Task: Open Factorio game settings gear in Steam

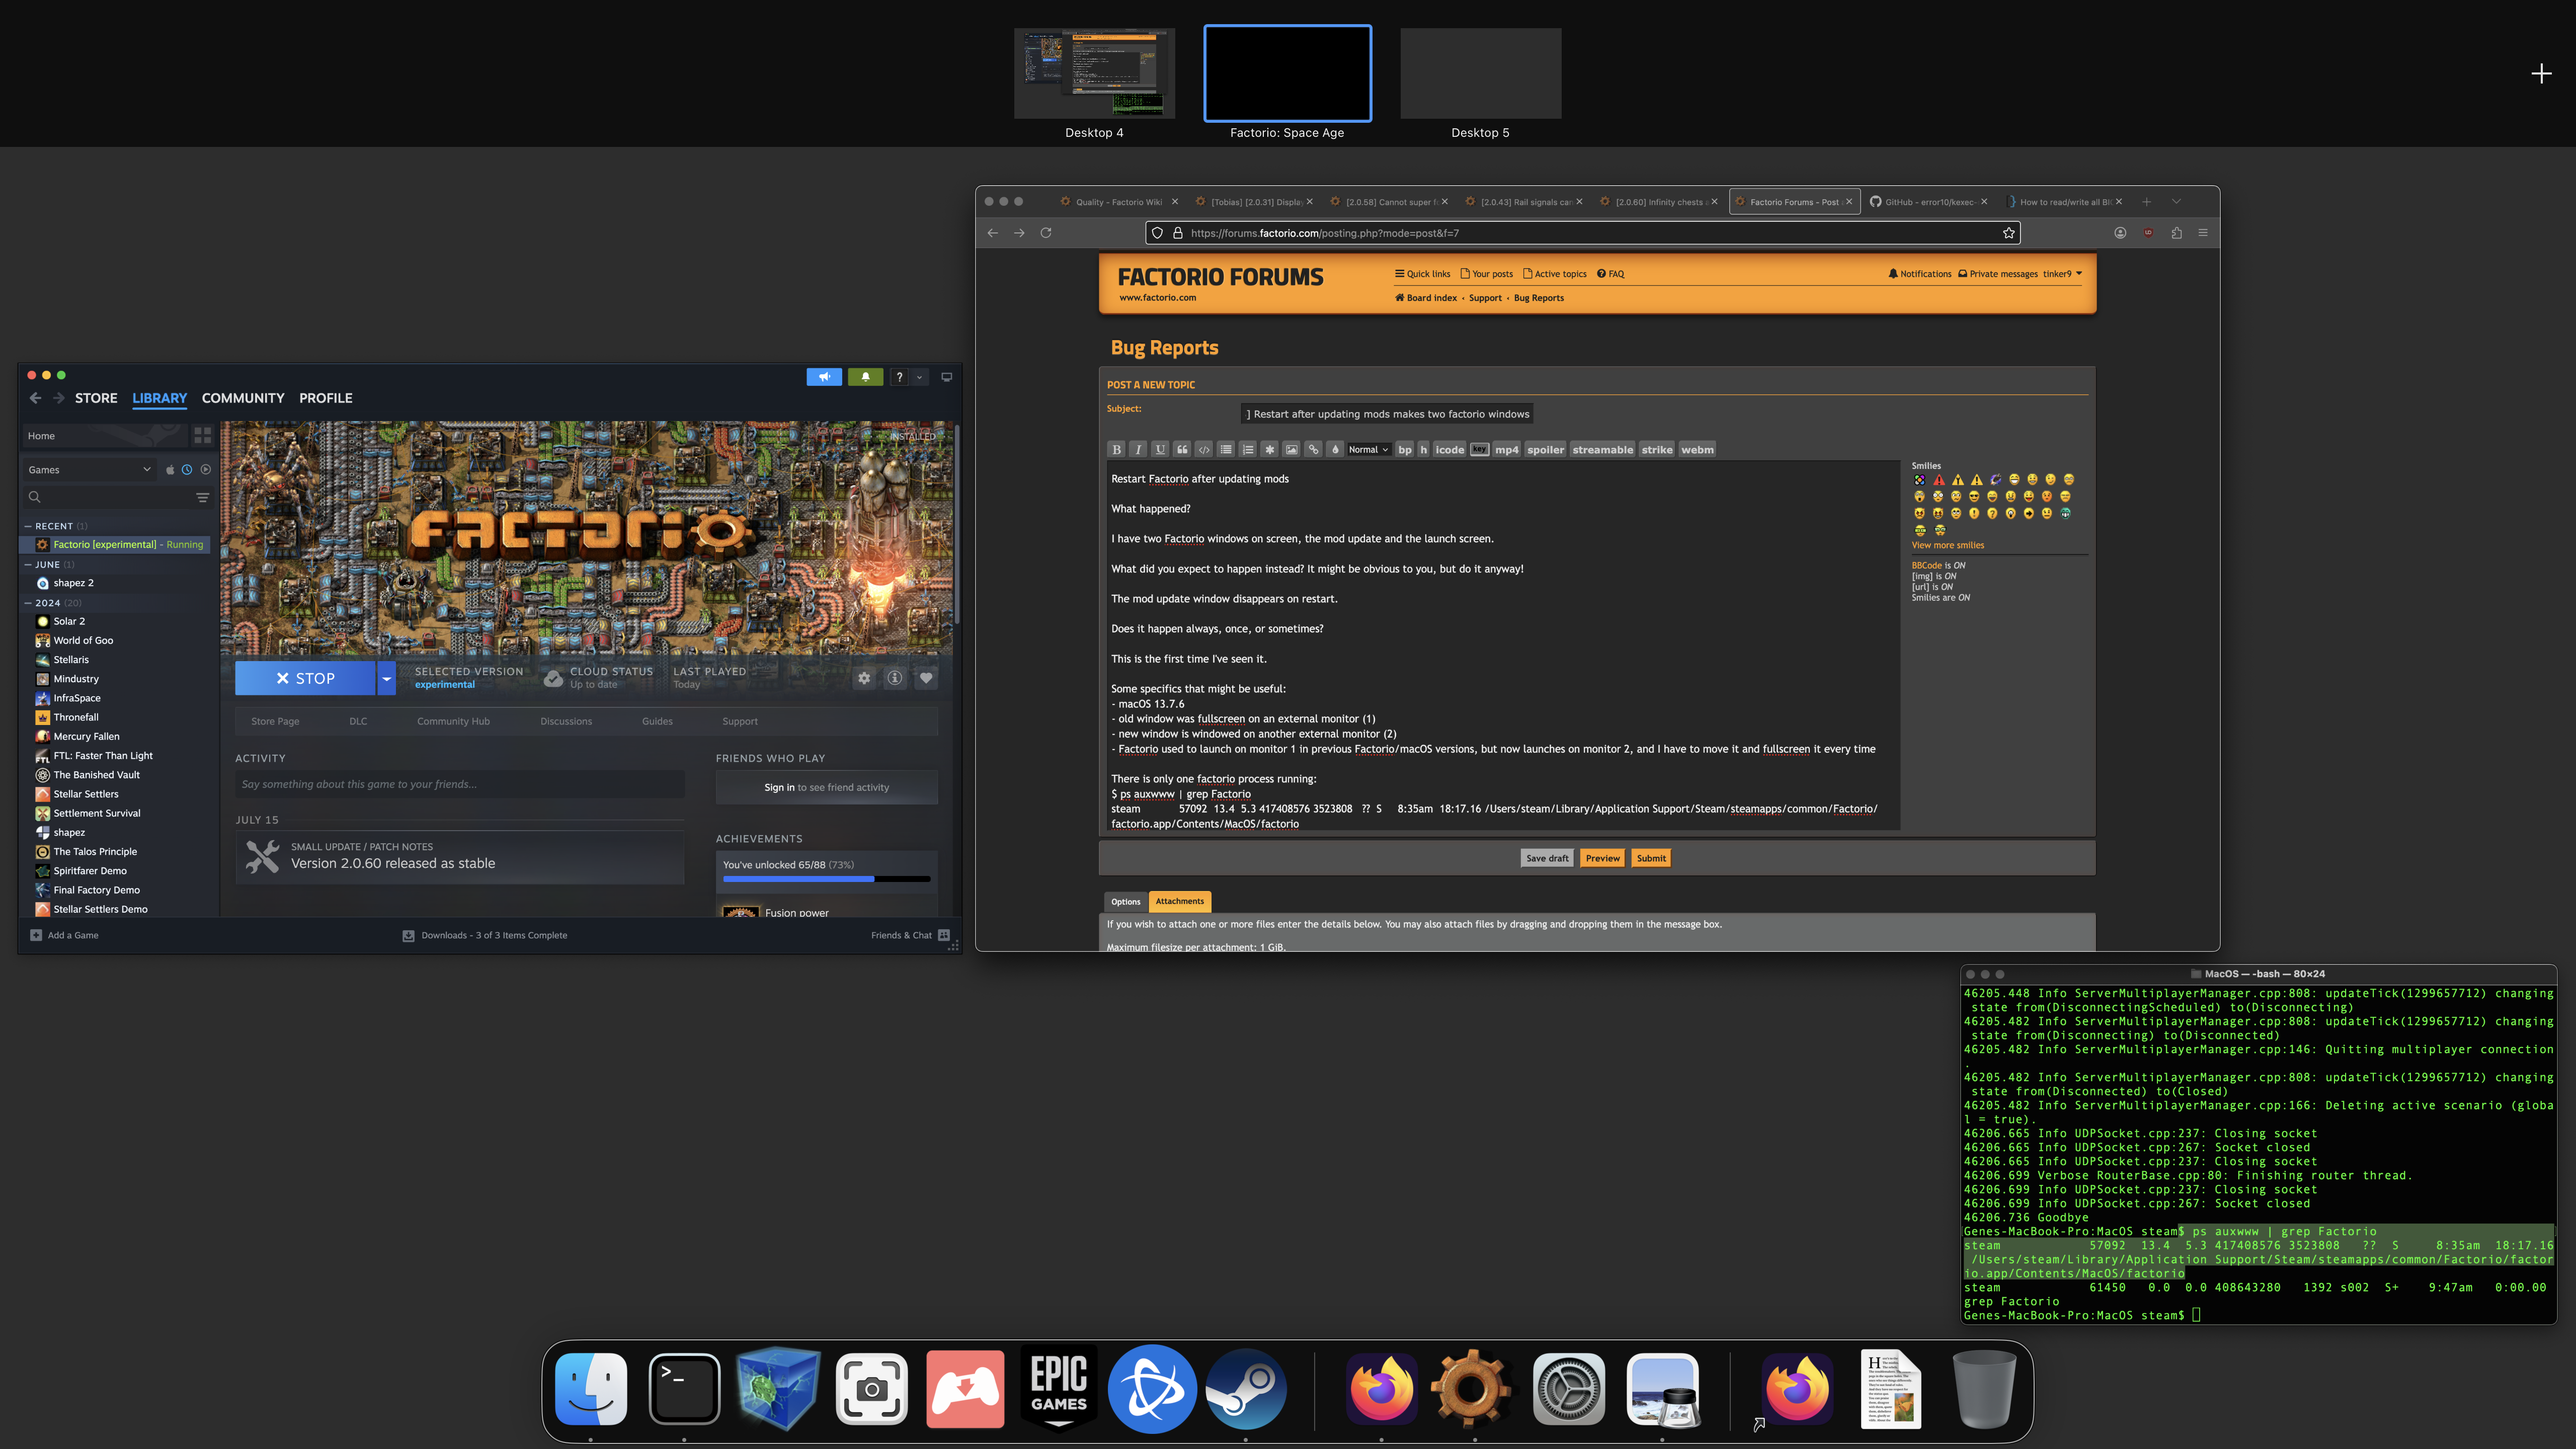Action: pyautogui.click(x=864, y=678)
